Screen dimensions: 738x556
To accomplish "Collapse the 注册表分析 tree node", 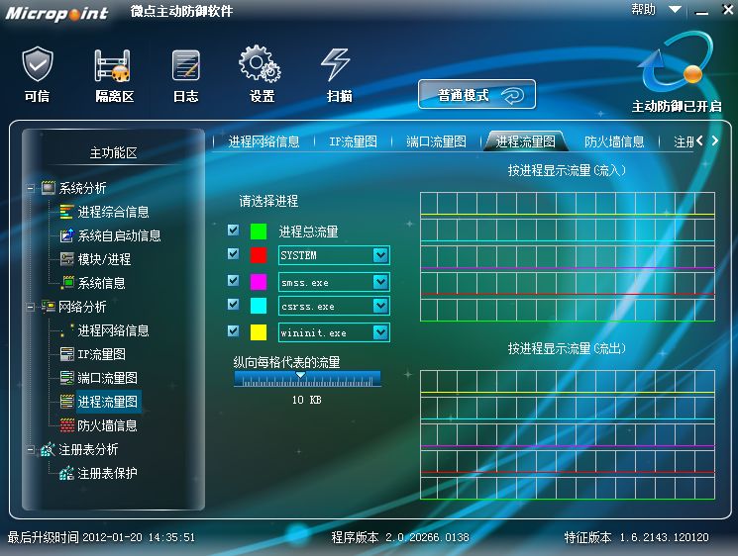I will point(31,450).
